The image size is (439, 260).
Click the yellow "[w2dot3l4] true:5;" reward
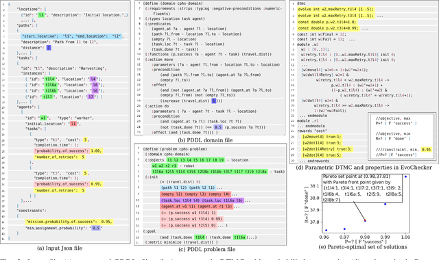click(x=322, y=155)
